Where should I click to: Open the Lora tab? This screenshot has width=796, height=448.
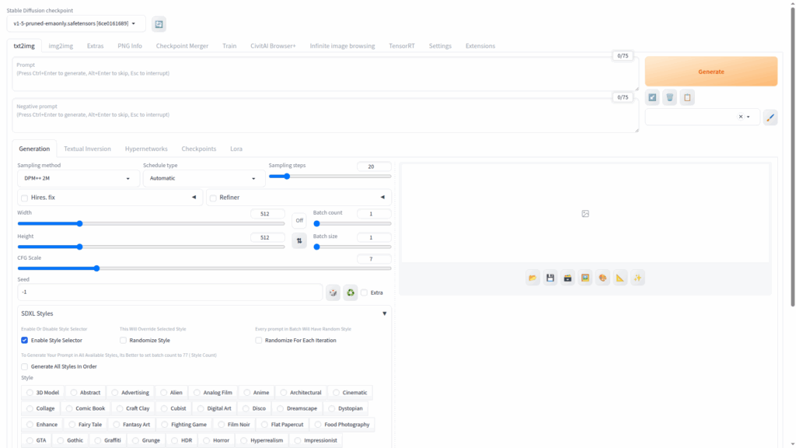pyautogui.click(x=236, y=149)
